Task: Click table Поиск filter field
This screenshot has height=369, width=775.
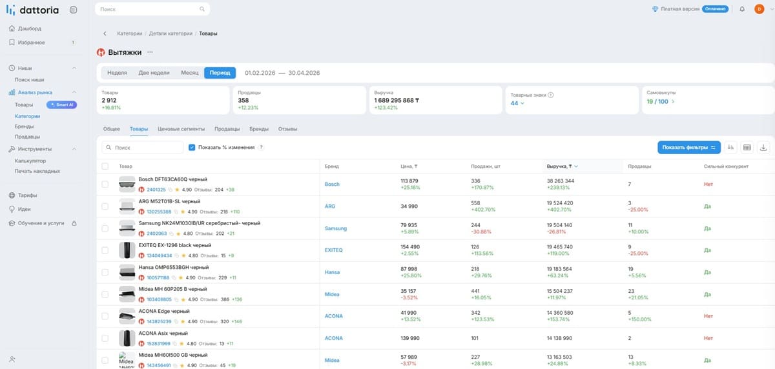Action: pyautogui.click(x=143, y=148)
